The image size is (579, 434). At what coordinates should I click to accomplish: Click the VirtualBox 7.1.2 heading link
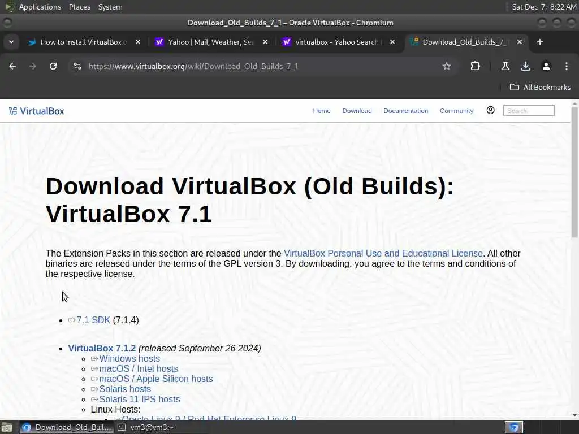point(102,348)
